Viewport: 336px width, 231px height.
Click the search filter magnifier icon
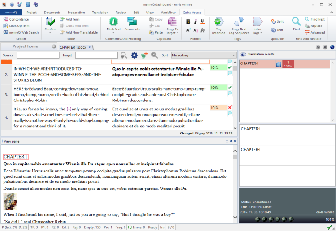(x=124, y=55)
